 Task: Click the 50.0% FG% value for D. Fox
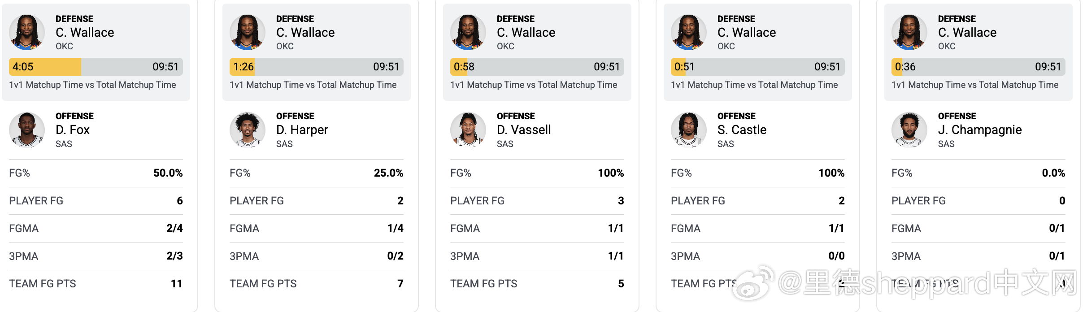point(168,173)
